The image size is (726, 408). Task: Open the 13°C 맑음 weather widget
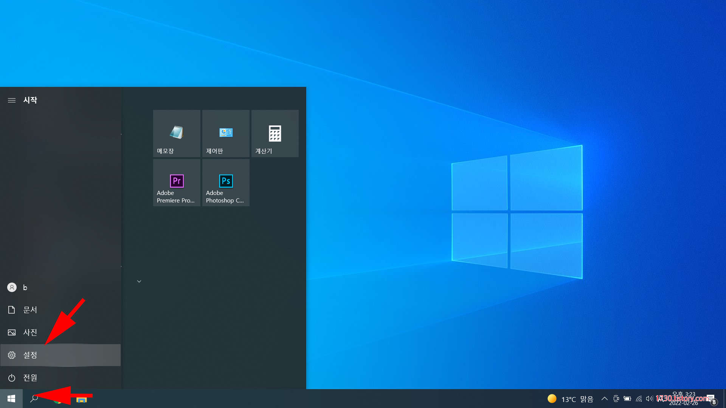(570, 399)
